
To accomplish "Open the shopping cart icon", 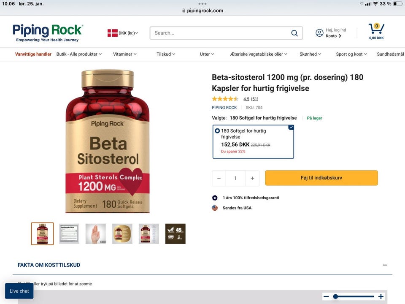I will [x=376, y=29].
